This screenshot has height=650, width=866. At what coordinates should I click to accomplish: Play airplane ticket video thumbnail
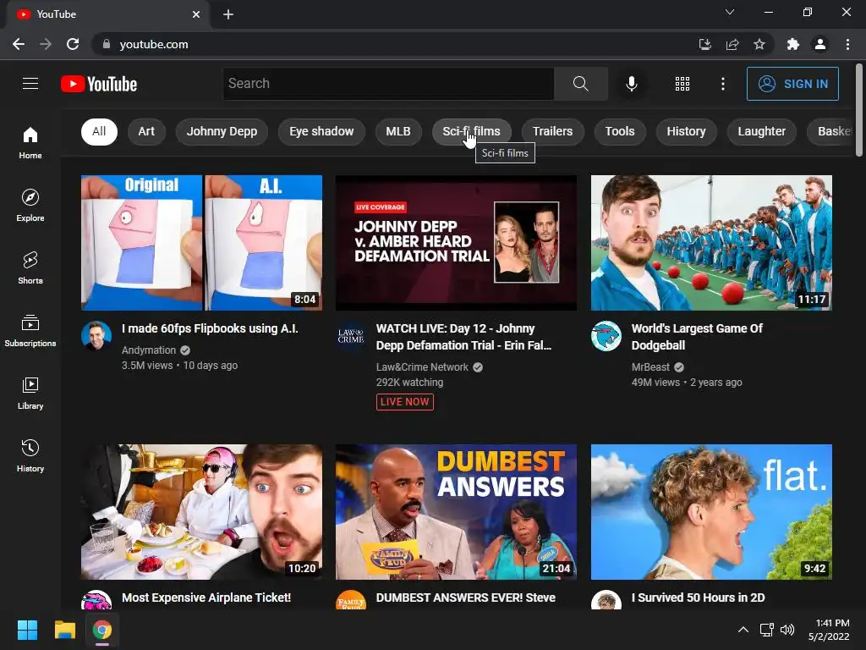click(x=201, y=512)
